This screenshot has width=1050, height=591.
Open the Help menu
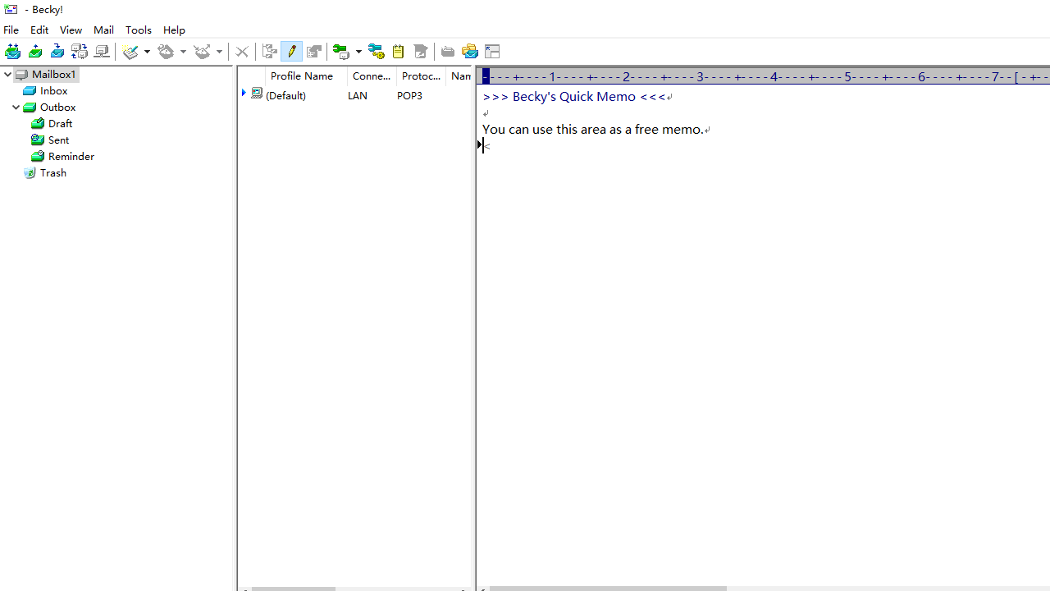[174, 30]
